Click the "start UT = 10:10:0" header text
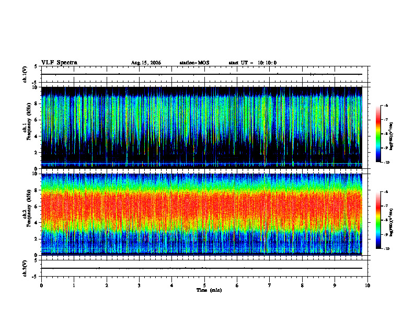Image resolution: width=414 pixels, height=320 pixels. [x=252, y=63]
